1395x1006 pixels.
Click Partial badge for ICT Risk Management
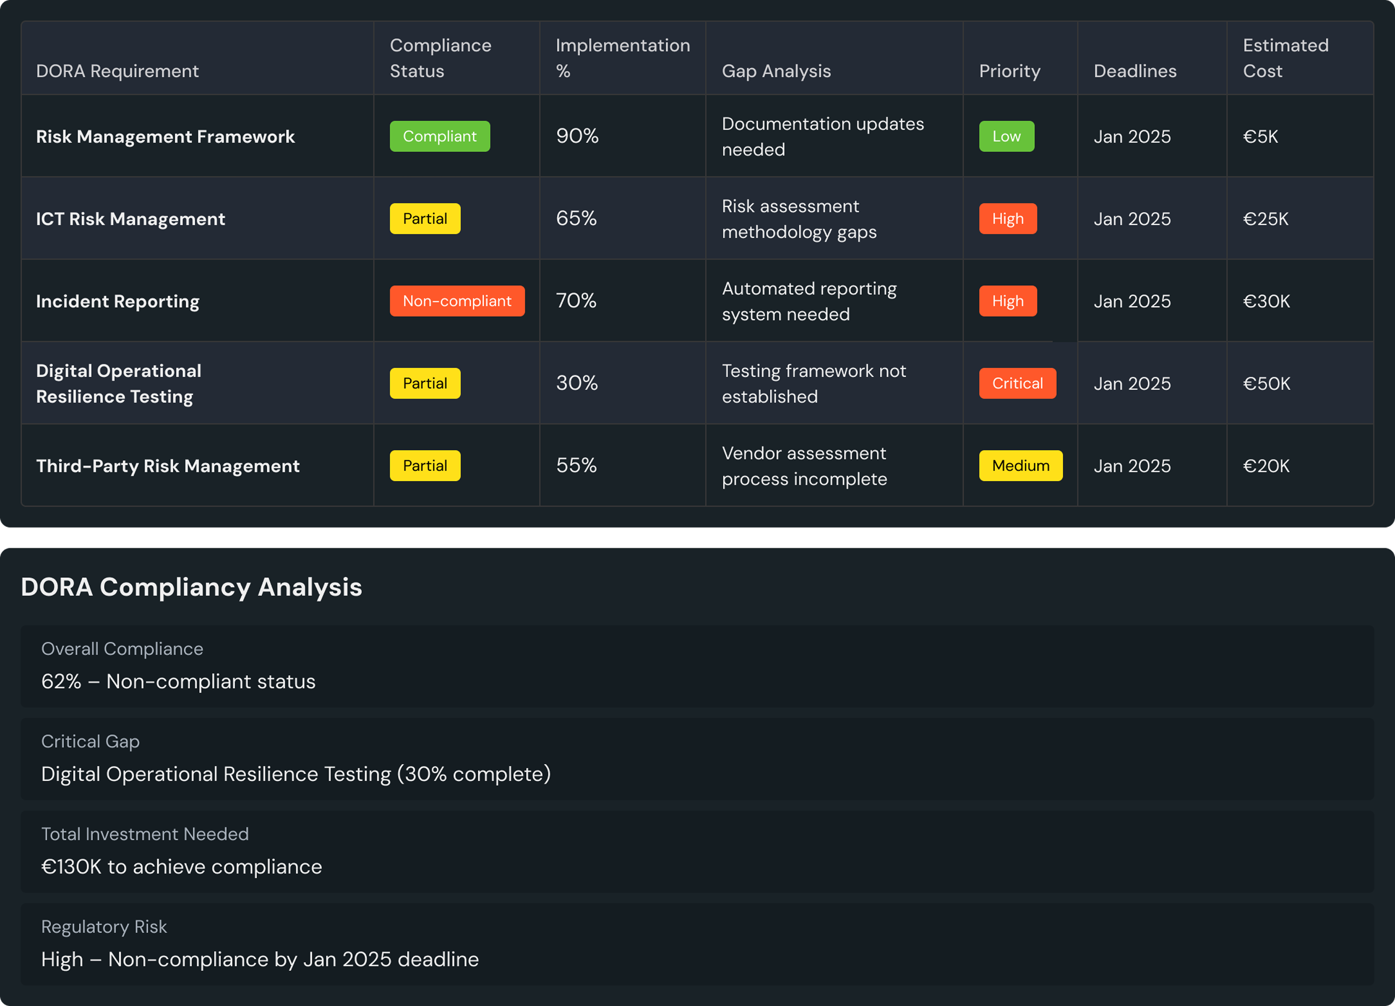point(424,219)
